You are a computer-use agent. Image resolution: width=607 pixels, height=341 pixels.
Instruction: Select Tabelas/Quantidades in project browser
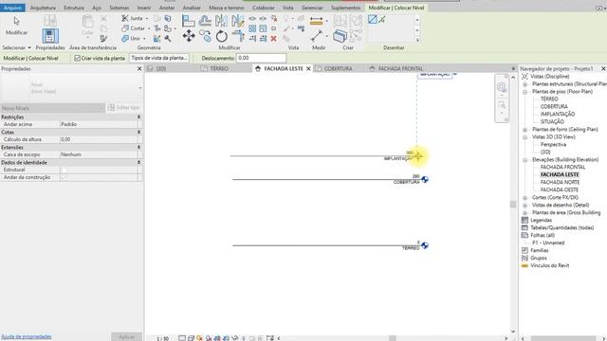tap(561, 227)
